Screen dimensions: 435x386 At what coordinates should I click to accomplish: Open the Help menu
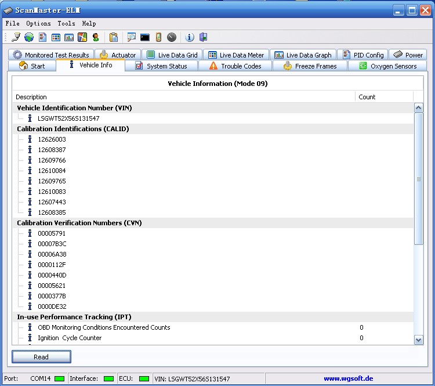click(89, 24)
